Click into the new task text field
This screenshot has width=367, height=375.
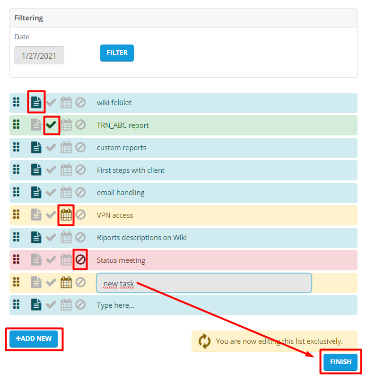pyautogui.click(x=204, y=283)
